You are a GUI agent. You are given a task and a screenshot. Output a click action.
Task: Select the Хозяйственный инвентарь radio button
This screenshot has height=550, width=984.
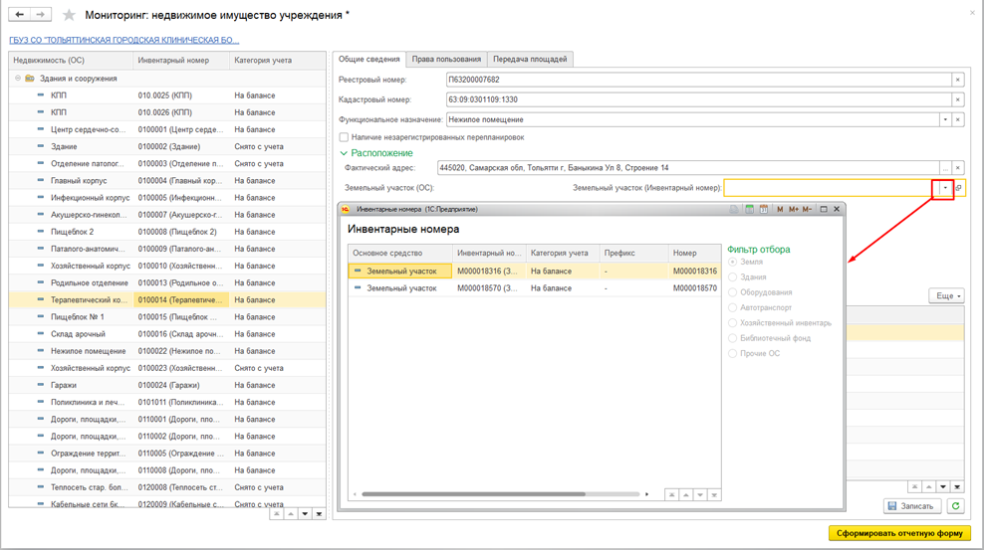732,323
